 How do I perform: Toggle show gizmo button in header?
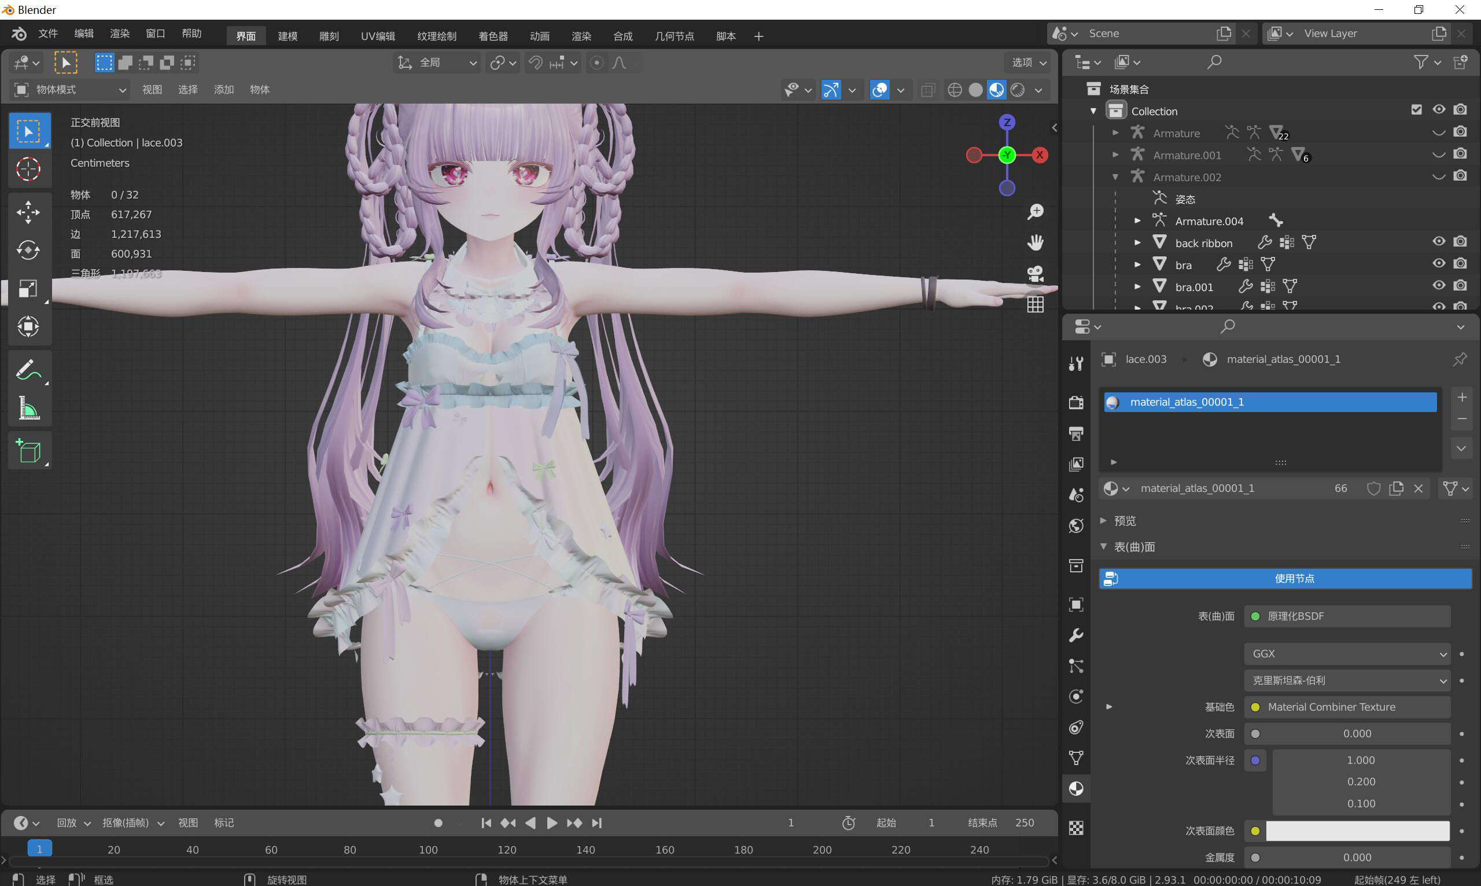point(831,90)
